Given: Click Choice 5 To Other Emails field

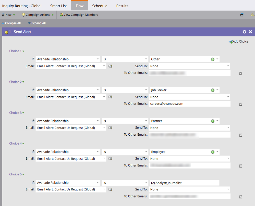Looking at the screenshot, I should pos(189,196).
